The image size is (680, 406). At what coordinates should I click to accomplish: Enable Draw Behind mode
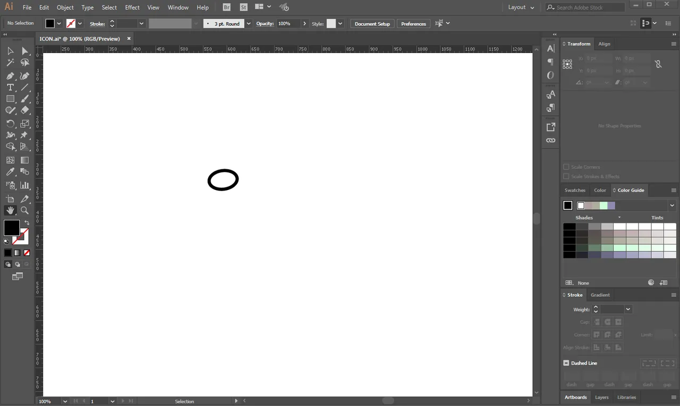pos(18,264)
